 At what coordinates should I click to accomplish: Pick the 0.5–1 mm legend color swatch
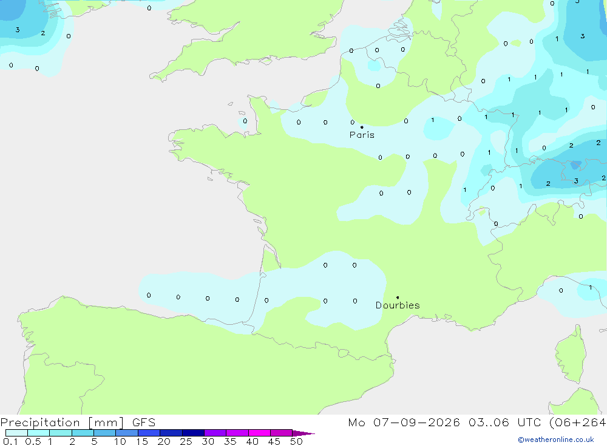pos(39,433)
